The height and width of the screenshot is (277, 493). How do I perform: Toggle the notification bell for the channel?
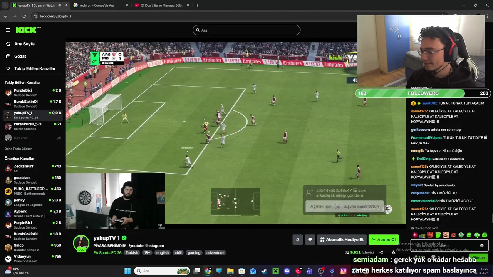pos(298,240)
